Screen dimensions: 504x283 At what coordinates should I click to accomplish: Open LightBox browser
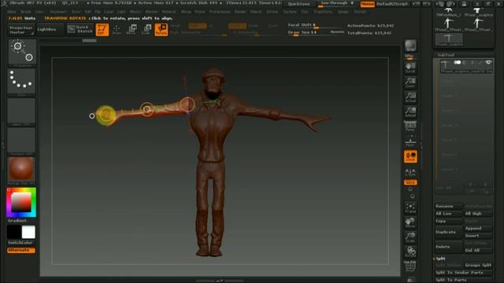50,30
